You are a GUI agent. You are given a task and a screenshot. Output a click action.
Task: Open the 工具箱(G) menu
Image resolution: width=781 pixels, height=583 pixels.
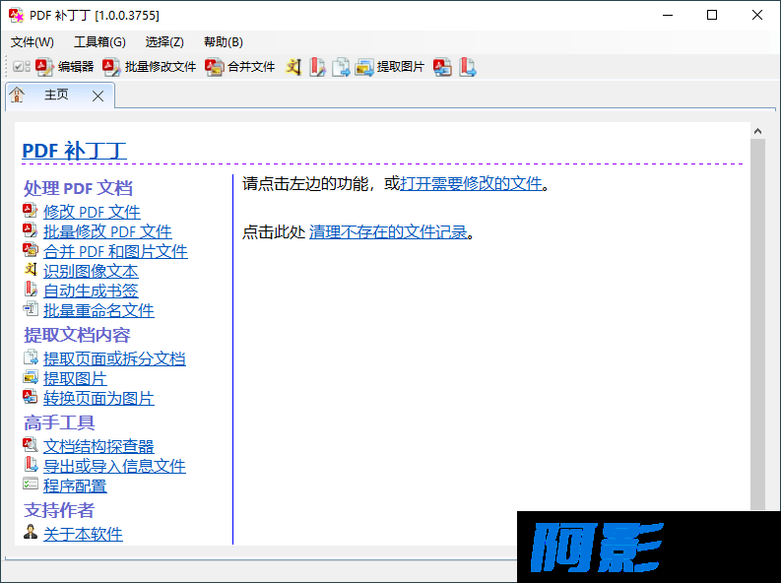99,42
